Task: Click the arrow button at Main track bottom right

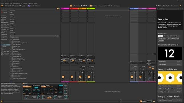Action: [x=155, y=54]
